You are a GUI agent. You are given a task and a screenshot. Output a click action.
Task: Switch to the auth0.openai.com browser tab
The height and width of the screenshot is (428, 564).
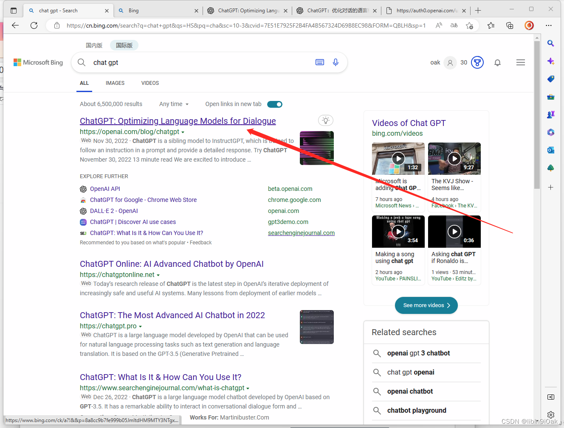coord(426,11)
